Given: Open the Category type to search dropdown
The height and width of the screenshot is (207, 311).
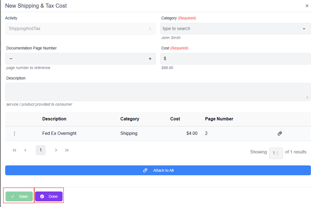Looking at the screenshot, I should pos(235,29).
